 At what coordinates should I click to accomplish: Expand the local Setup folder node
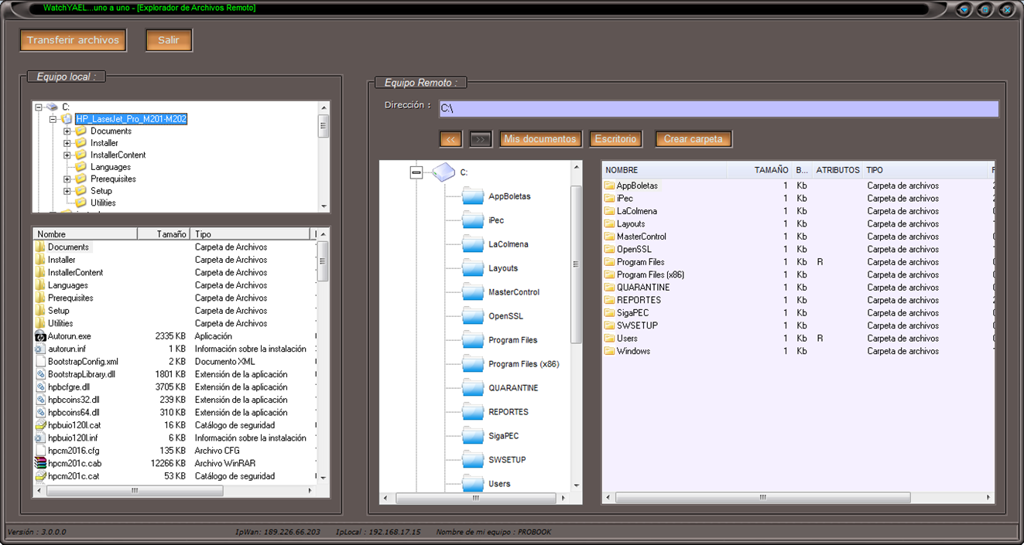67,191
